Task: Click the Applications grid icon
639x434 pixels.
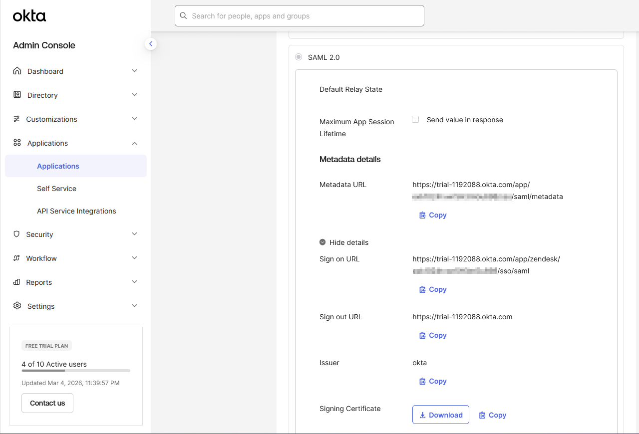Action: (x=17, y=143)
